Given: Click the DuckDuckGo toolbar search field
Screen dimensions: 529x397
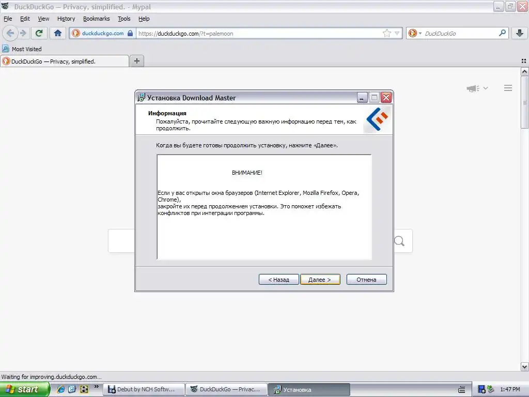Looking at the screenshot, I should [460, 34].
